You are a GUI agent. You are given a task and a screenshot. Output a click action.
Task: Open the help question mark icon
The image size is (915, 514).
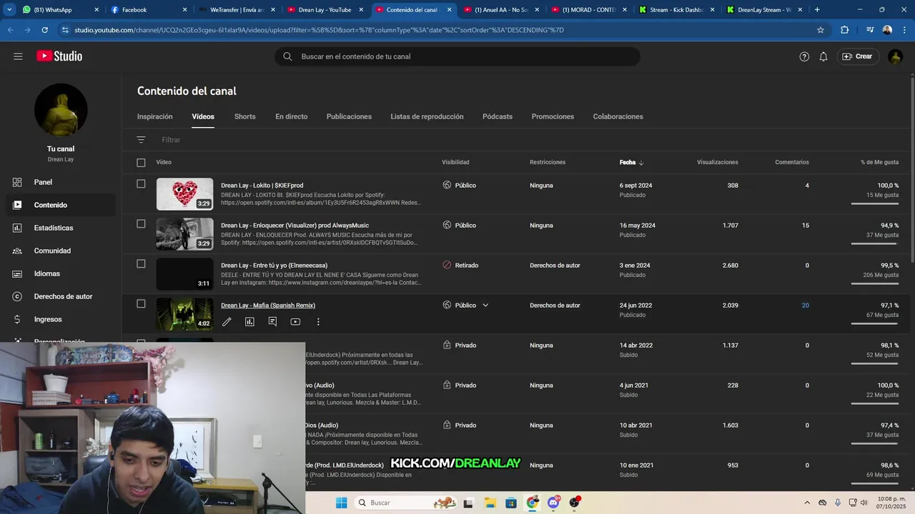[804, 56]
